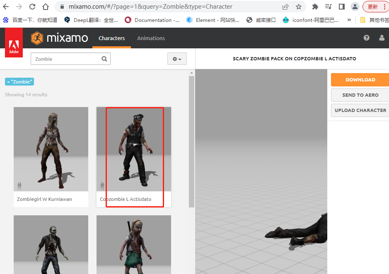Remove the "Zombie" filter tag

[8, 82]
